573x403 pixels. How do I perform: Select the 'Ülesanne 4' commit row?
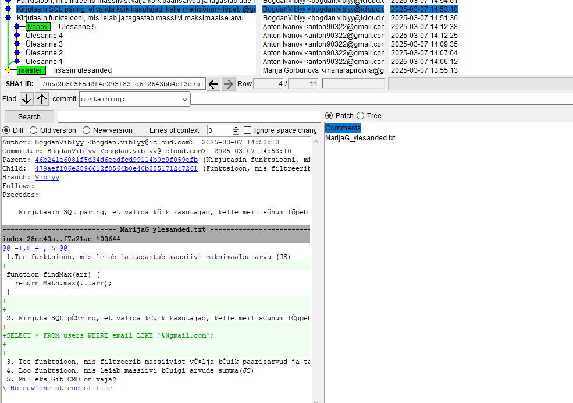point(44,36)
